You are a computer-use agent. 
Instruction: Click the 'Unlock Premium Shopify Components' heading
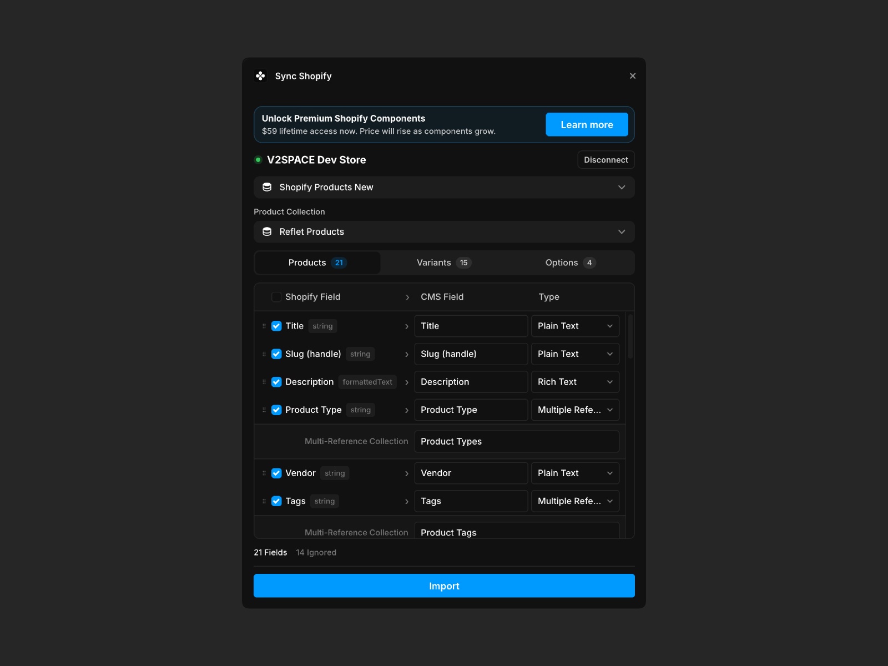tap(344, 119)
